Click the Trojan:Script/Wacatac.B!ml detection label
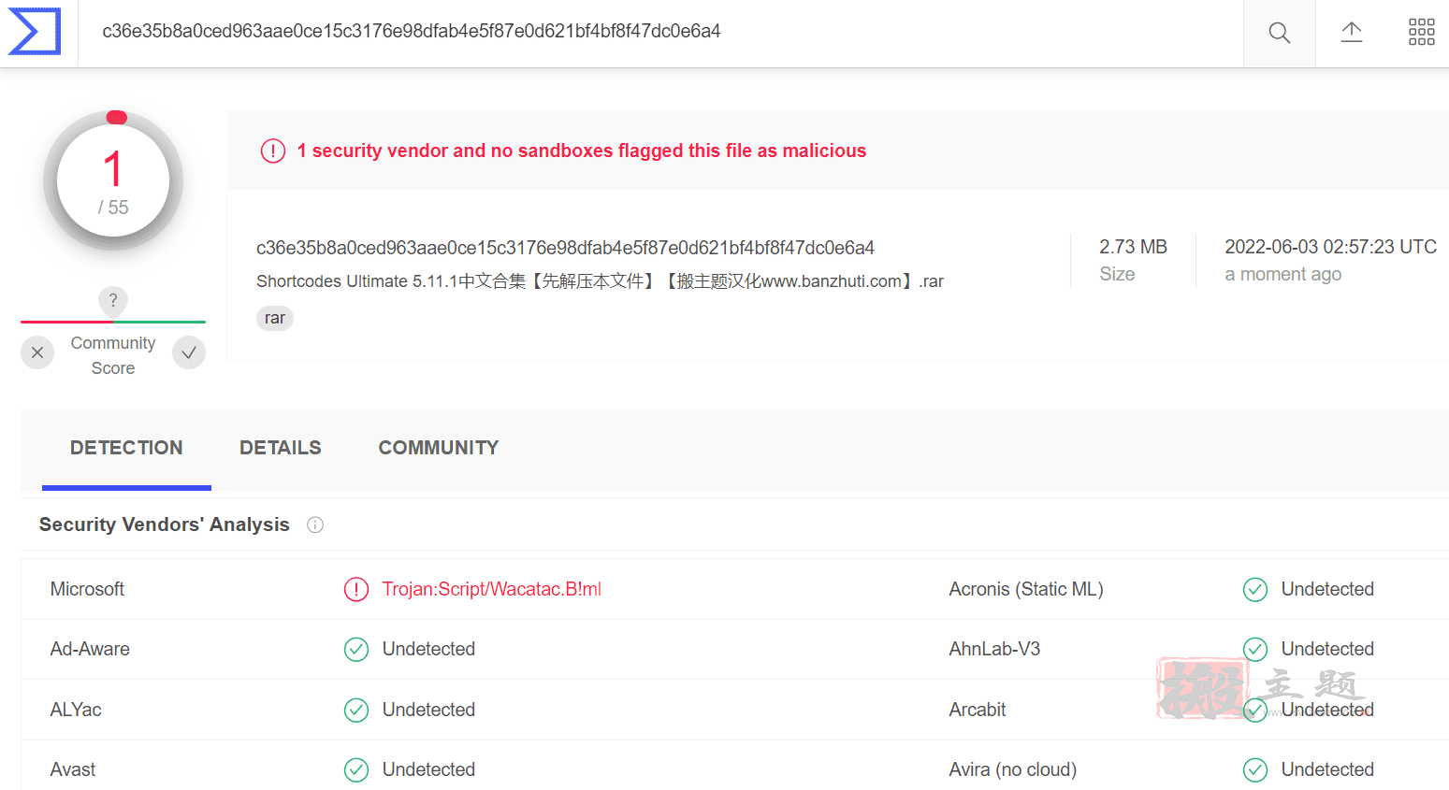This screenshot has height=790, width=1449. tap(492, 589)
